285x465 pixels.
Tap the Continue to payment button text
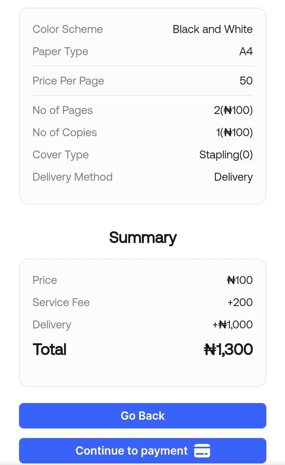(x=132, y=451)
